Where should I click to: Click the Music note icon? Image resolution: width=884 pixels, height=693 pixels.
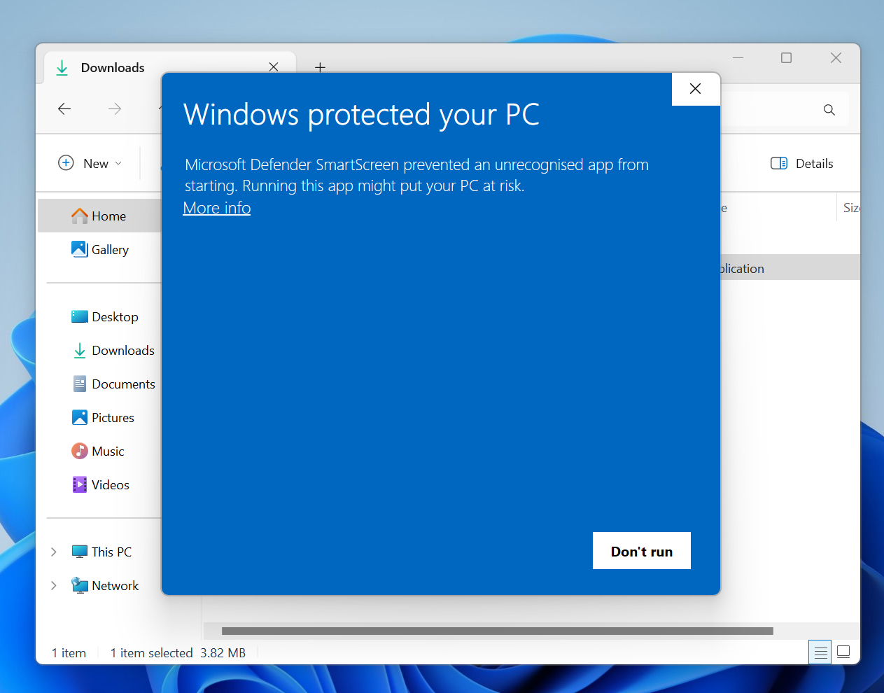click(80, 451)
